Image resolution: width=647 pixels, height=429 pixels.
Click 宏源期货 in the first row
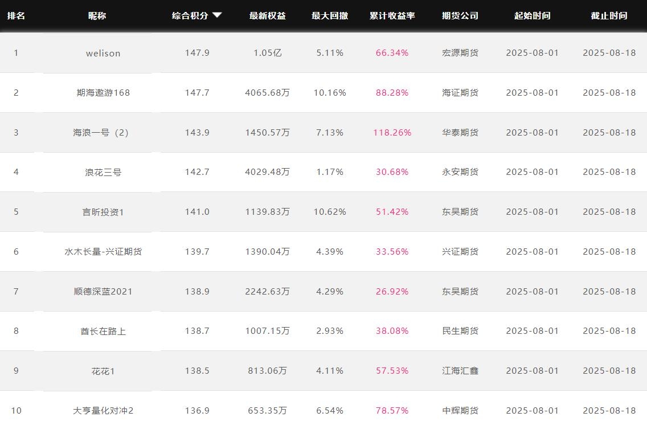[460, 53]
